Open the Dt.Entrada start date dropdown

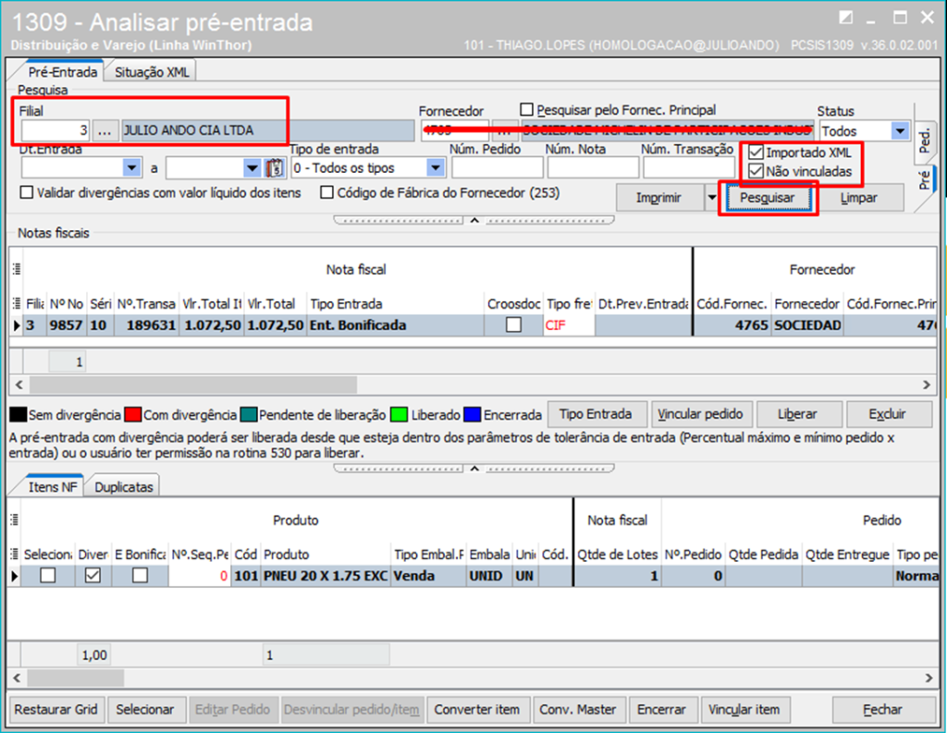point(130,168)
